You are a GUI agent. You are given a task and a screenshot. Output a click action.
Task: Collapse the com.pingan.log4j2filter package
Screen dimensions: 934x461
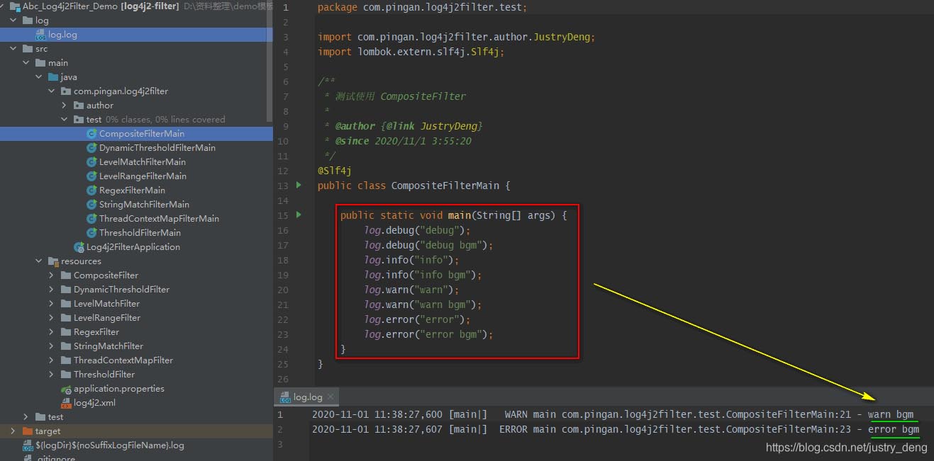(52, 91)
